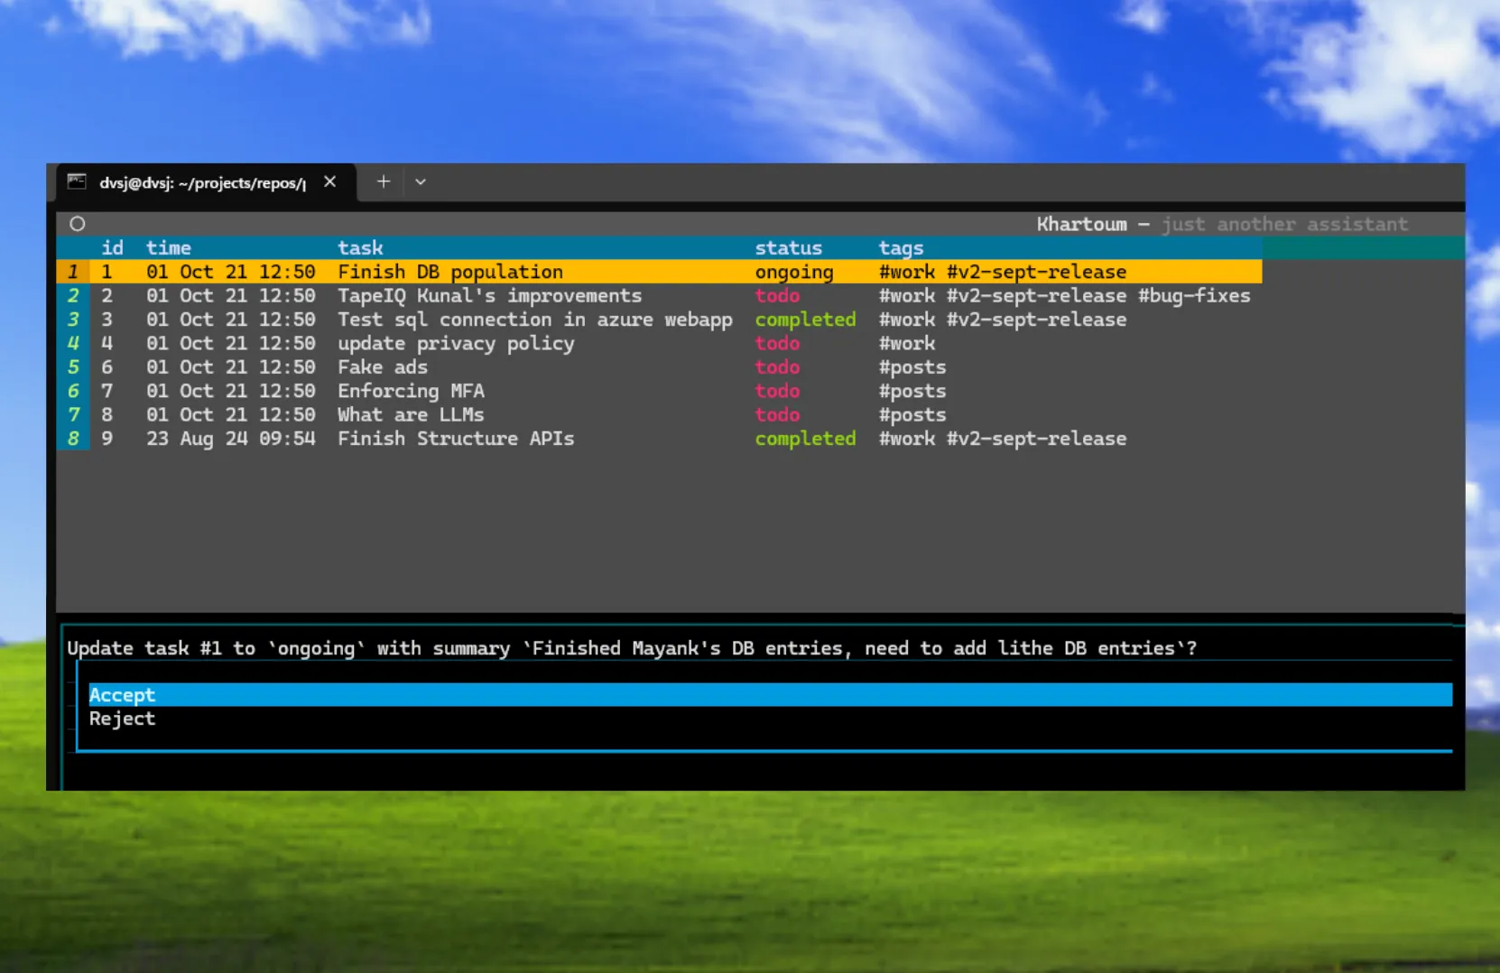The image size is (1500, 973).
Task: Click 'completed' status of Test sql connection
Action: click(805, 320)
